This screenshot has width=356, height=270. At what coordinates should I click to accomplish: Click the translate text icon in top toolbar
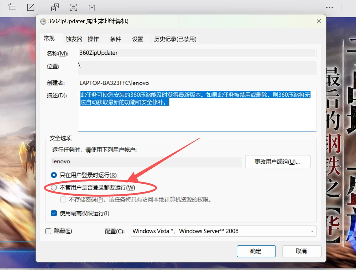55,7
